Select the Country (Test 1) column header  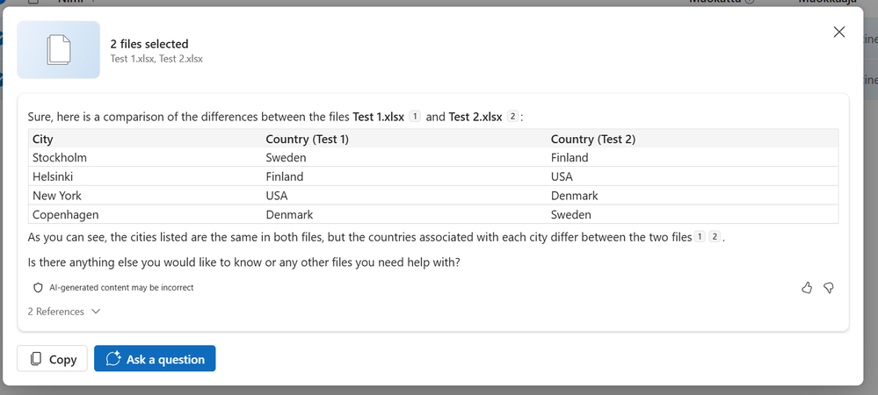click(x=307, y=139)
